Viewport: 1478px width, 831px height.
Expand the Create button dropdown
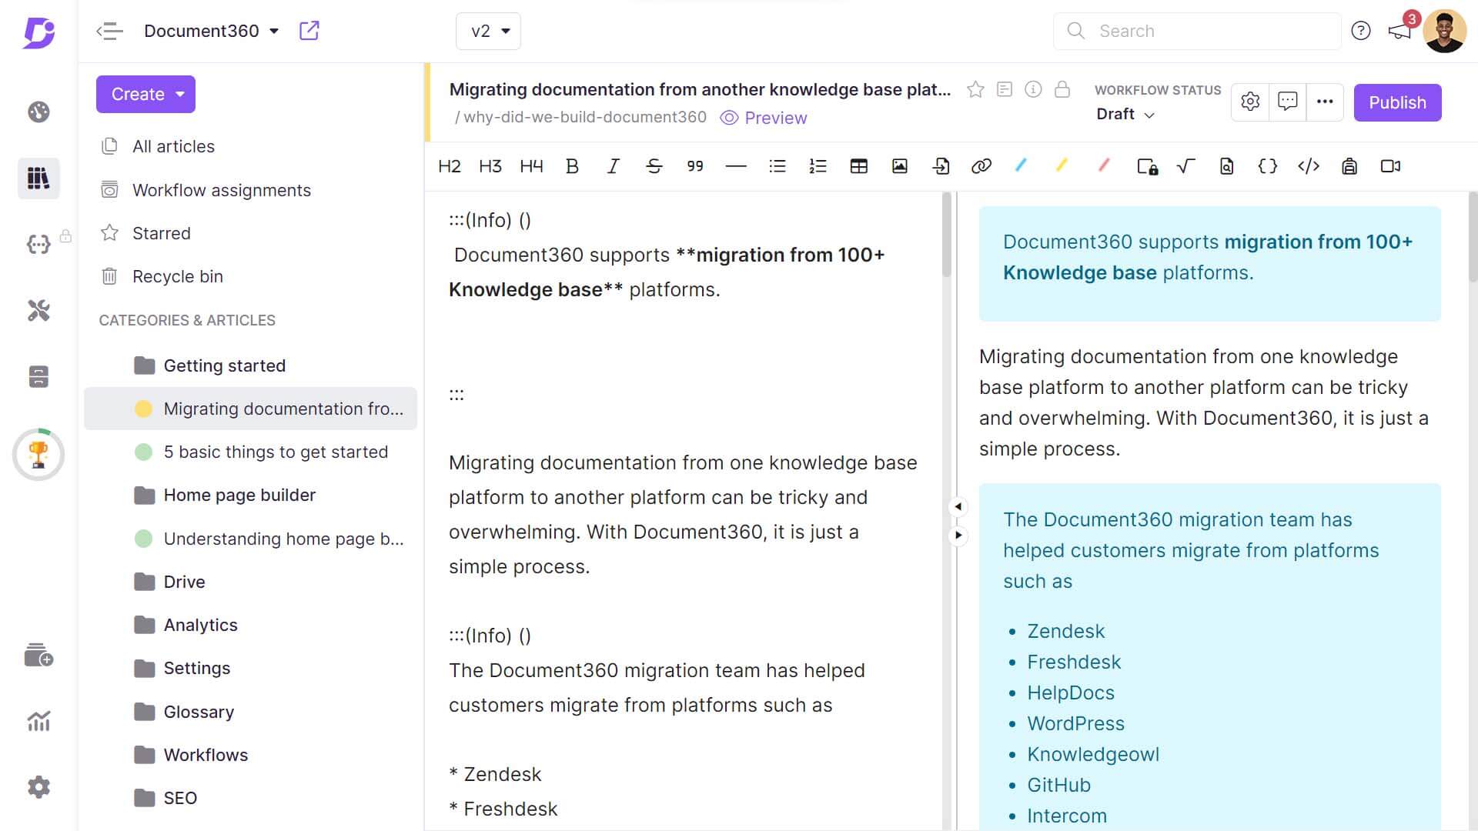click(145, 94)
